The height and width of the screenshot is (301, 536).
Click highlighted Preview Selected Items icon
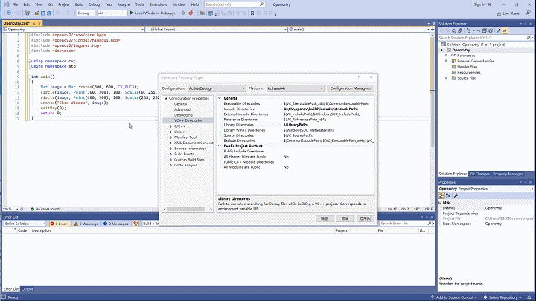[505, 30]
